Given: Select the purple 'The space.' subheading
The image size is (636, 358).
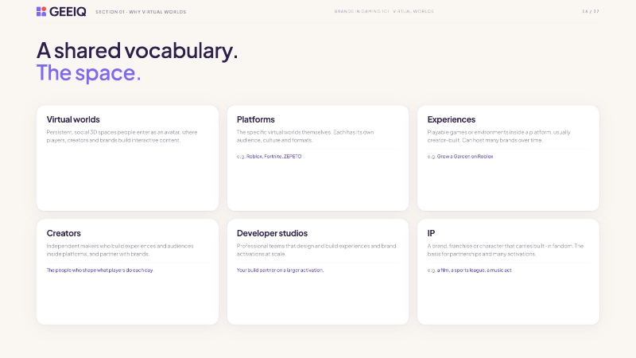Looking at the screenshot, I should pyautogui.click(x=89, y=73).
